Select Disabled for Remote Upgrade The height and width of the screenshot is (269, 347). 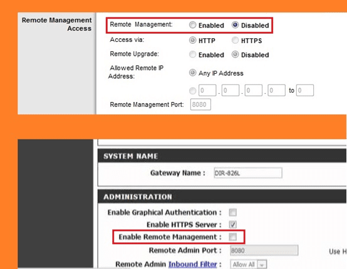235,54
